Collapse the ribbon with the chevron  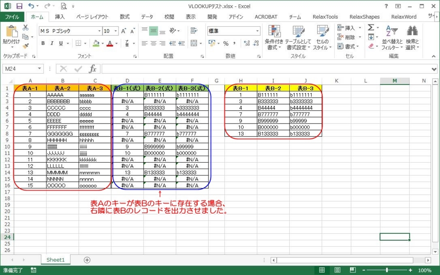tap(434, 56)
